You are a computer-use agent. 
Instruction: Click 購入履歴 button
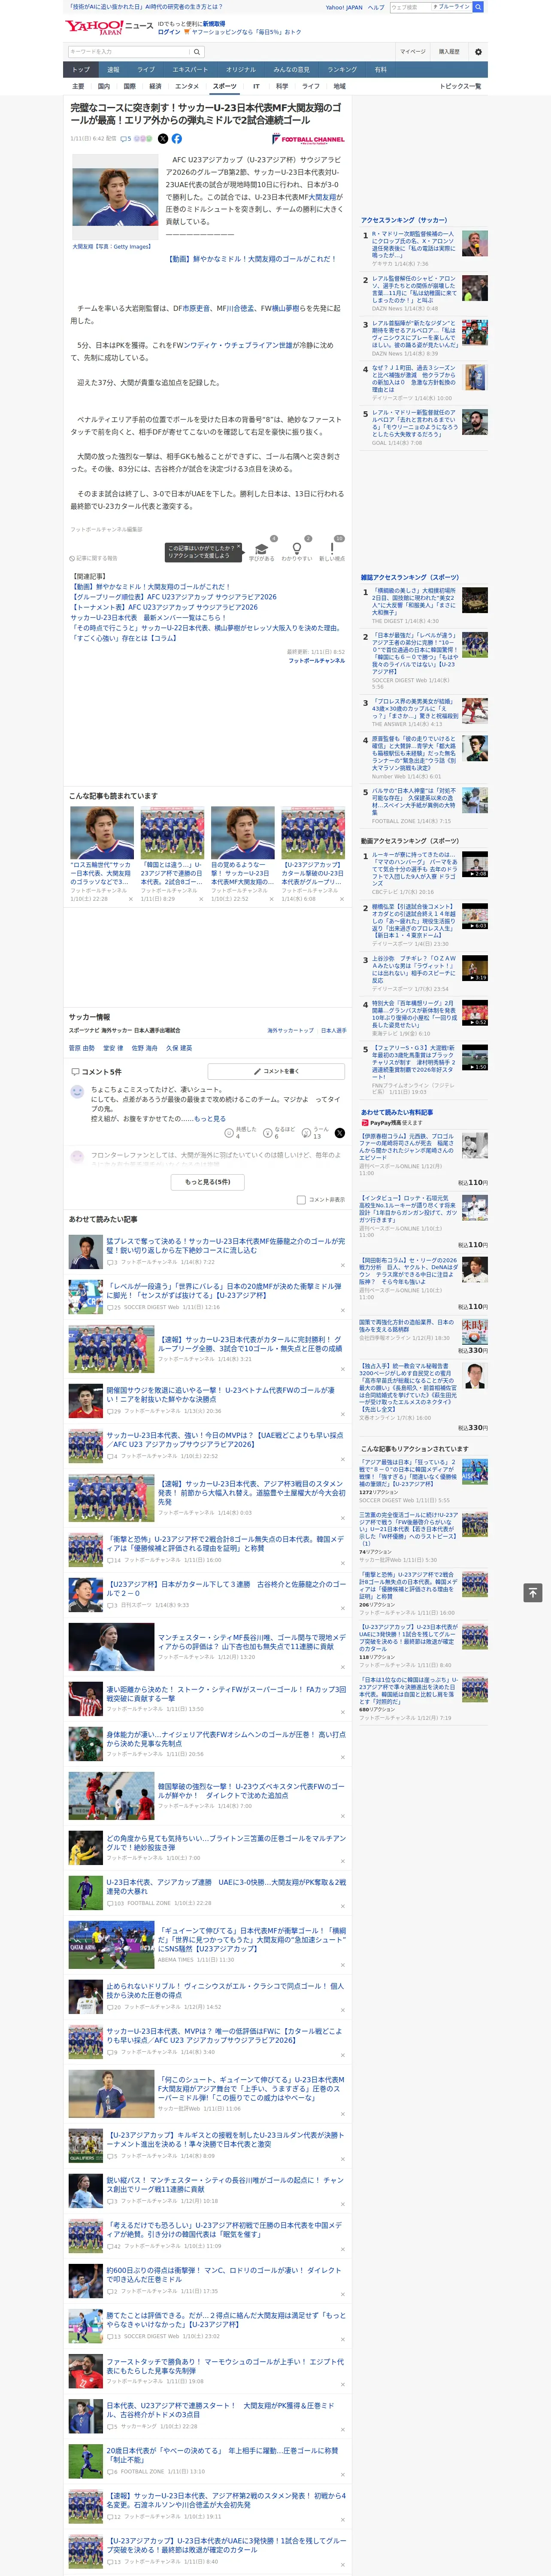click(x=449, y=52)
